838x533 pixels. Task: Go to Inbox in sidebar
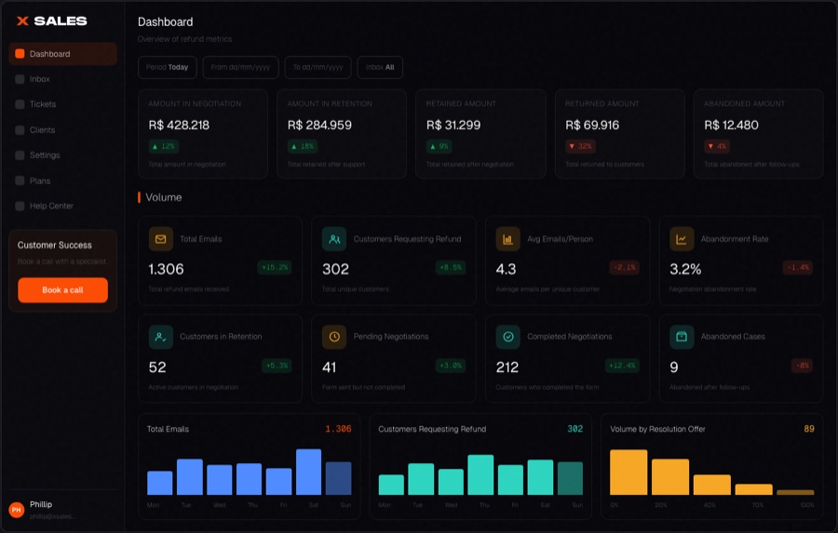click(x=62, y=79)
